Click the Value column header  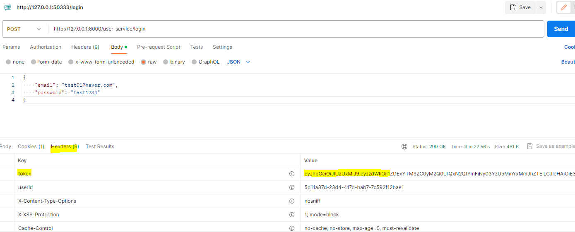(x=311, y=160)
